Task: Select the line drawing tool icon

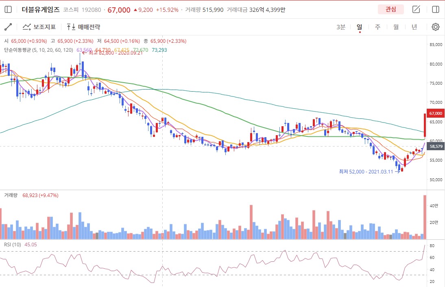Action: [x=8, y=27]
